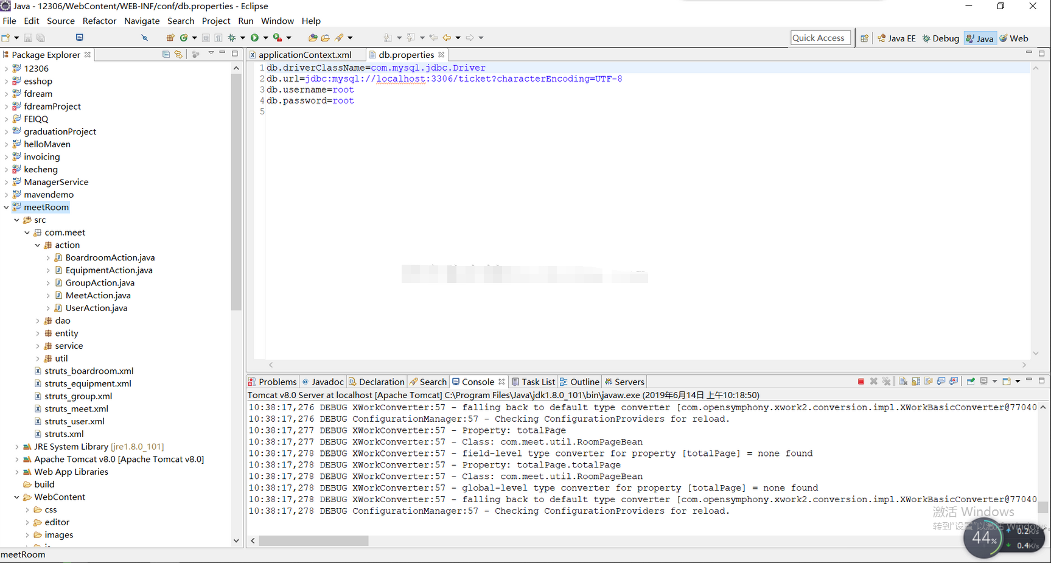Click the green Run button in toolbar

(x=255, y=38)
